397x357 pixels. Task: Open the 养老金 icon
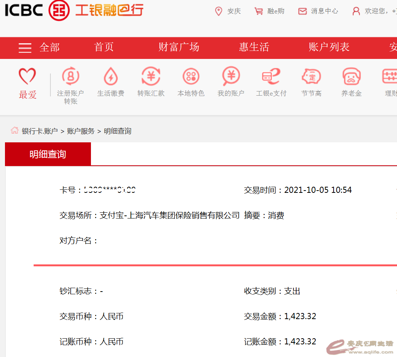pos(351,77)
